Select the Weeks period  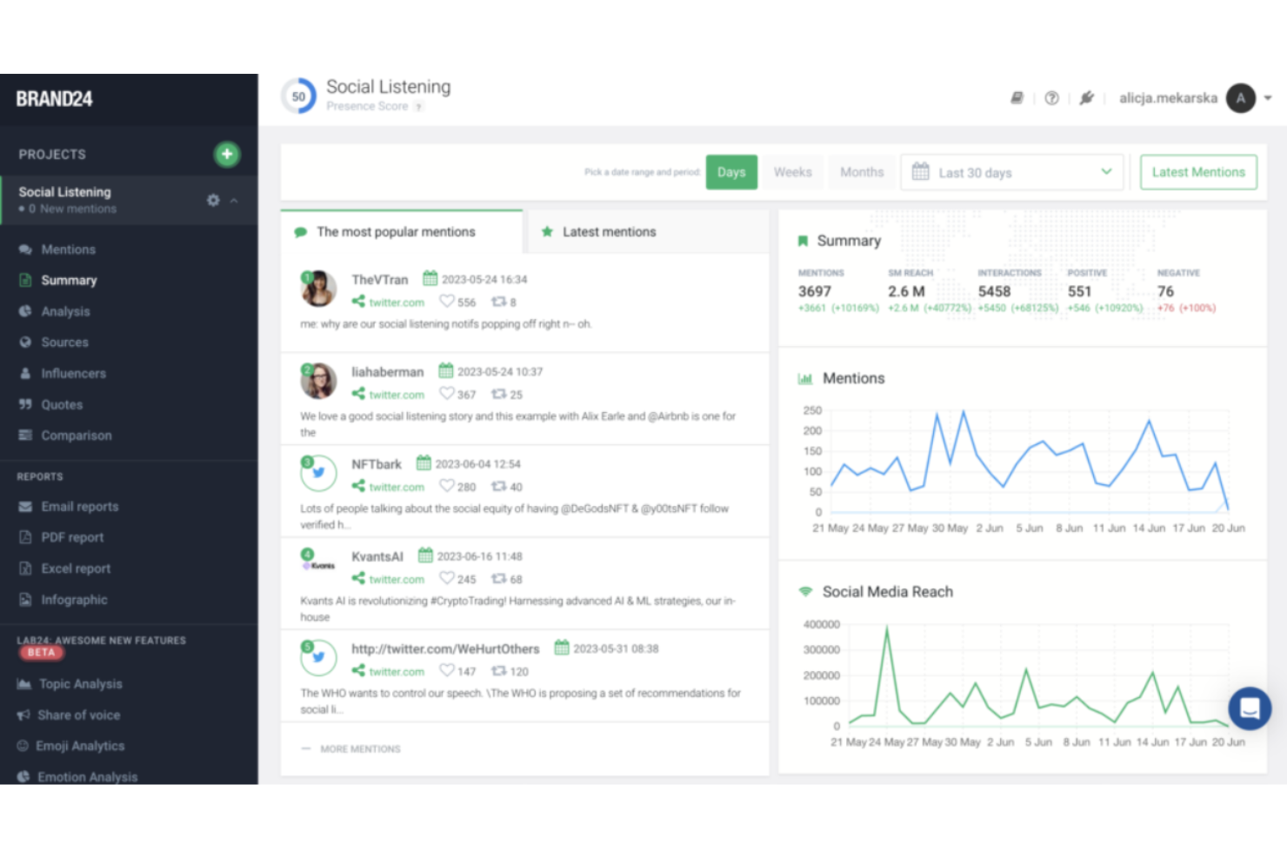(x=793, y=172)
